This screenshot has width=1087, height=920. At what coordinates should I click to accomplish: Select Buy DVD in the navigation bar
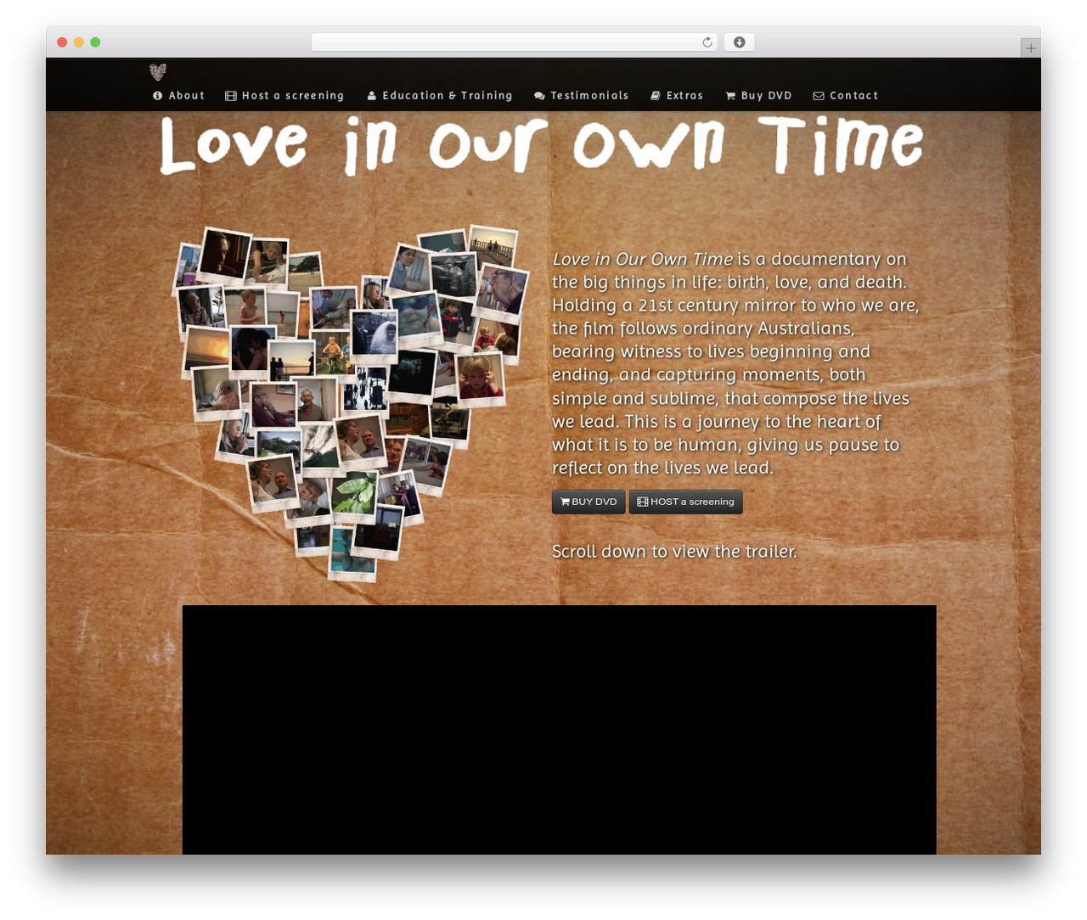click(758, 96)
